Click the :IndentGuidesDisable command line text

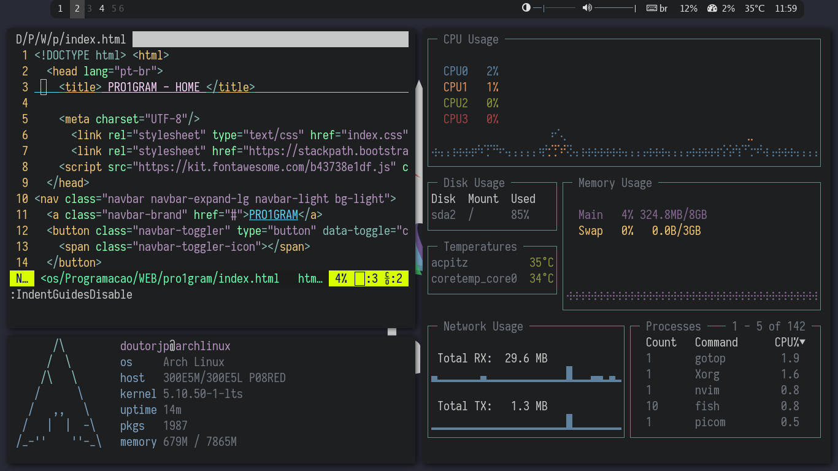pyautogui.click(x=71, y=294)
